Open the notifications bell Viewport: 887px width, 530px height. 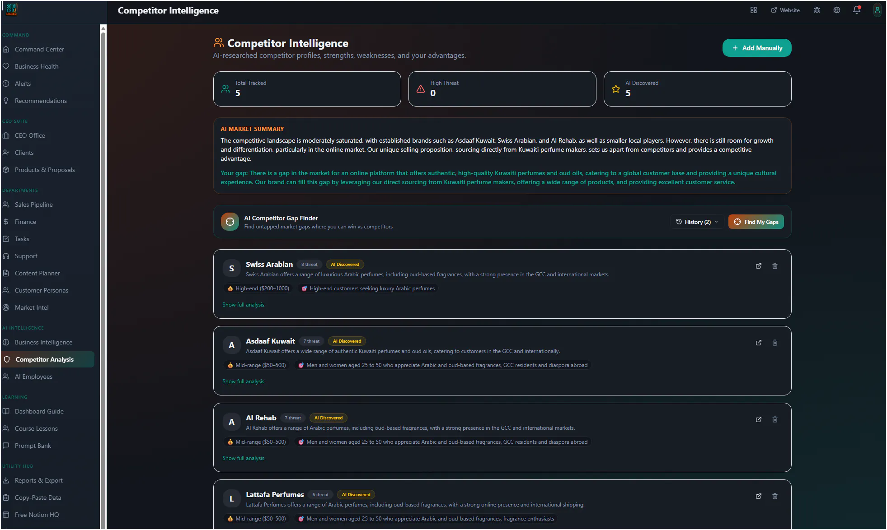(857, 10)
